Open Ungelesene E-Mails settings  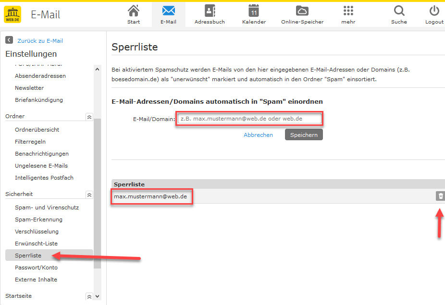(41, 166)
